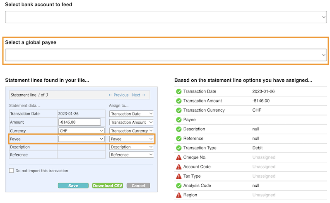Open the CHF currency dropdown
330x203 pixels.
click(x=81, y=130)
